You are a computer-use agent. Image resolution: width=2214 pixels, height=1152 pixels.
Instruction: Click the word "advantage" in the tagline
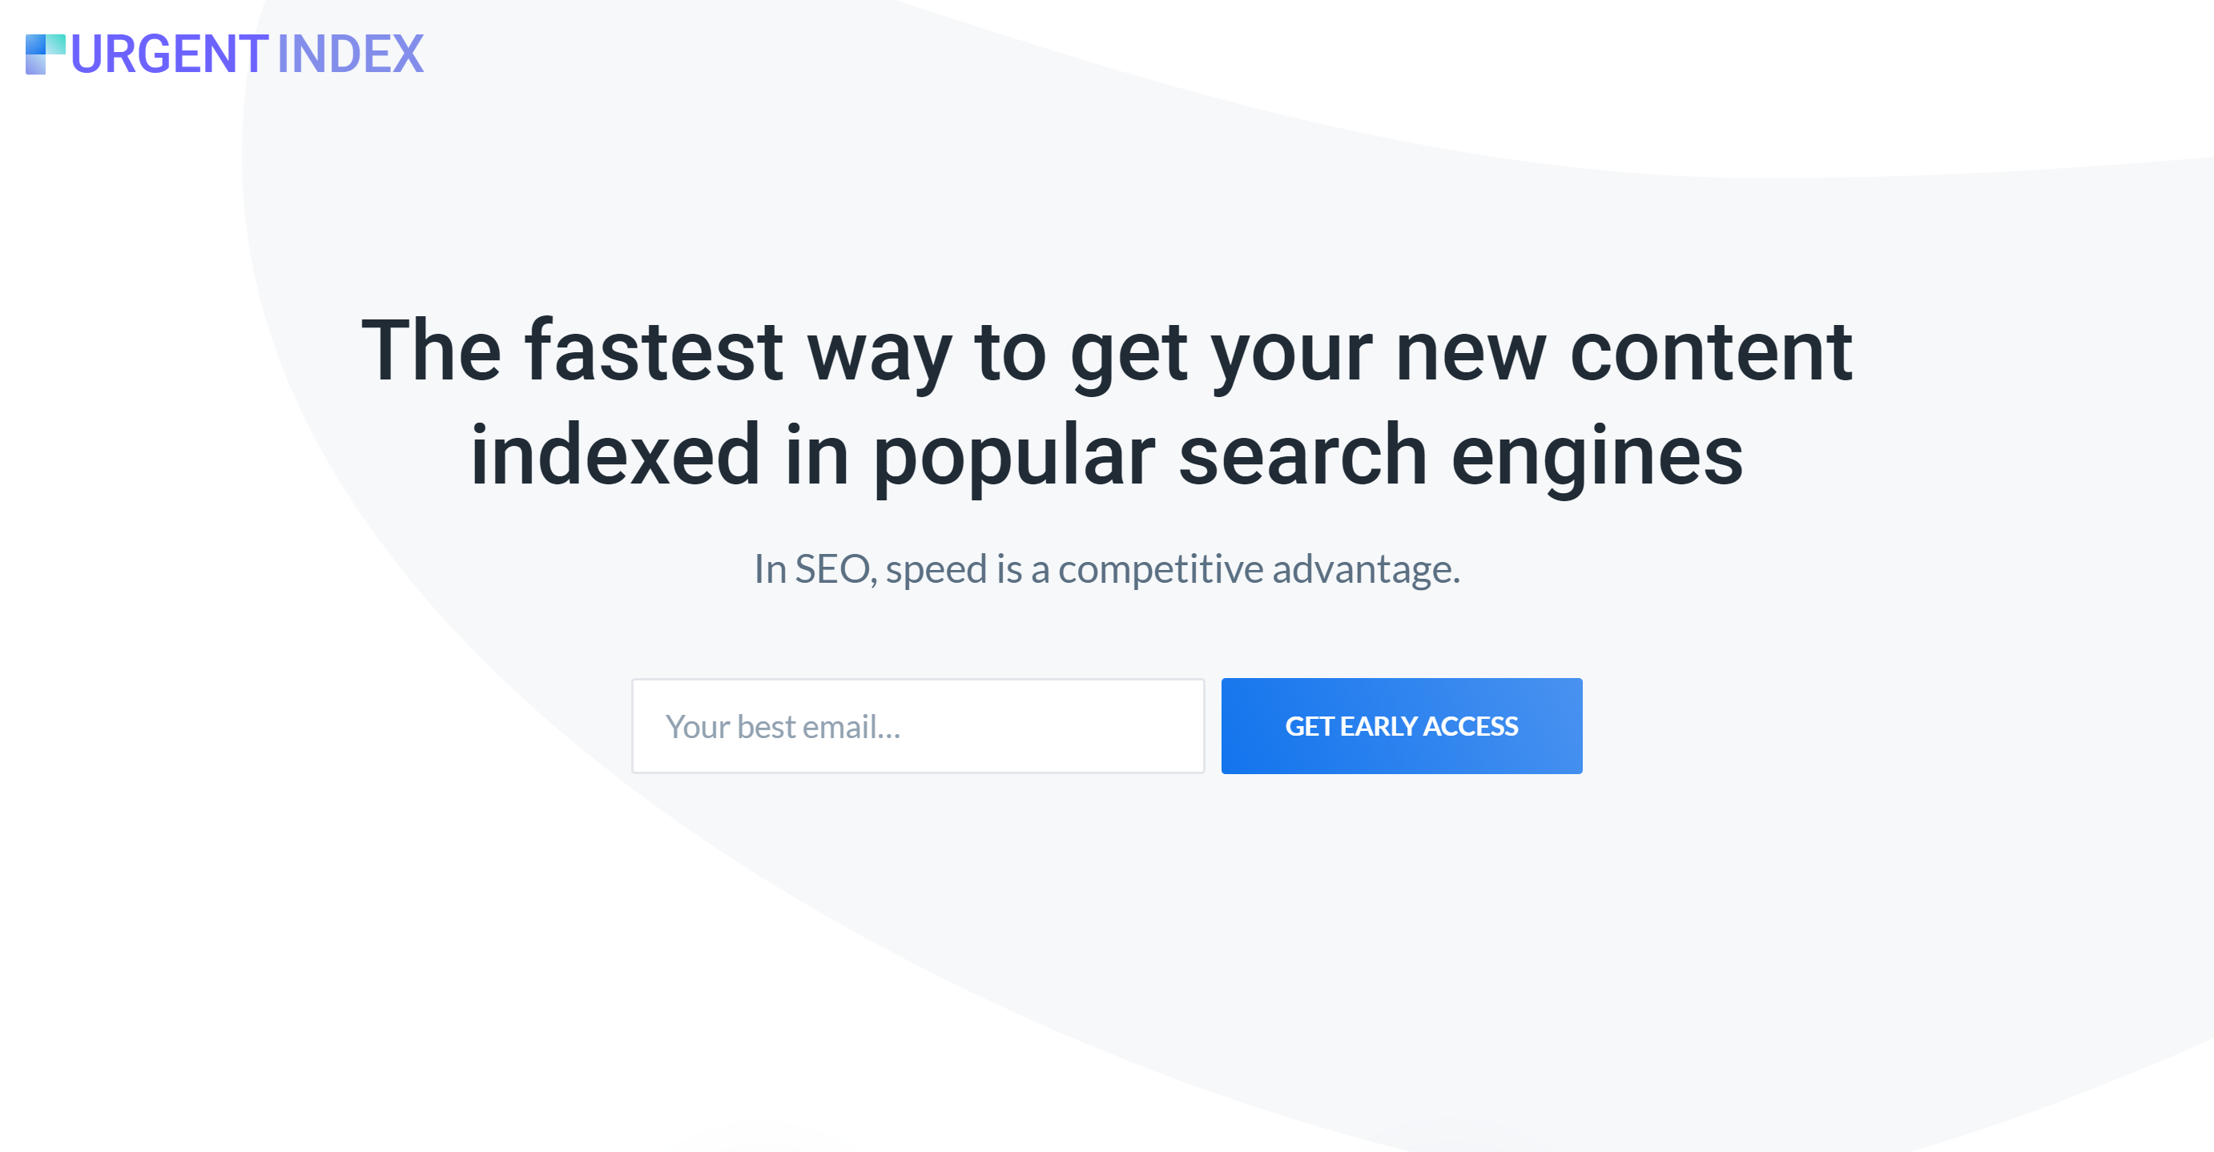[1363, 568]
